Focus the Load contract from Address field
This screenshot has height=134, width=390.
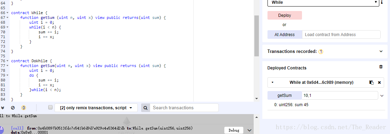click(341, 35)
